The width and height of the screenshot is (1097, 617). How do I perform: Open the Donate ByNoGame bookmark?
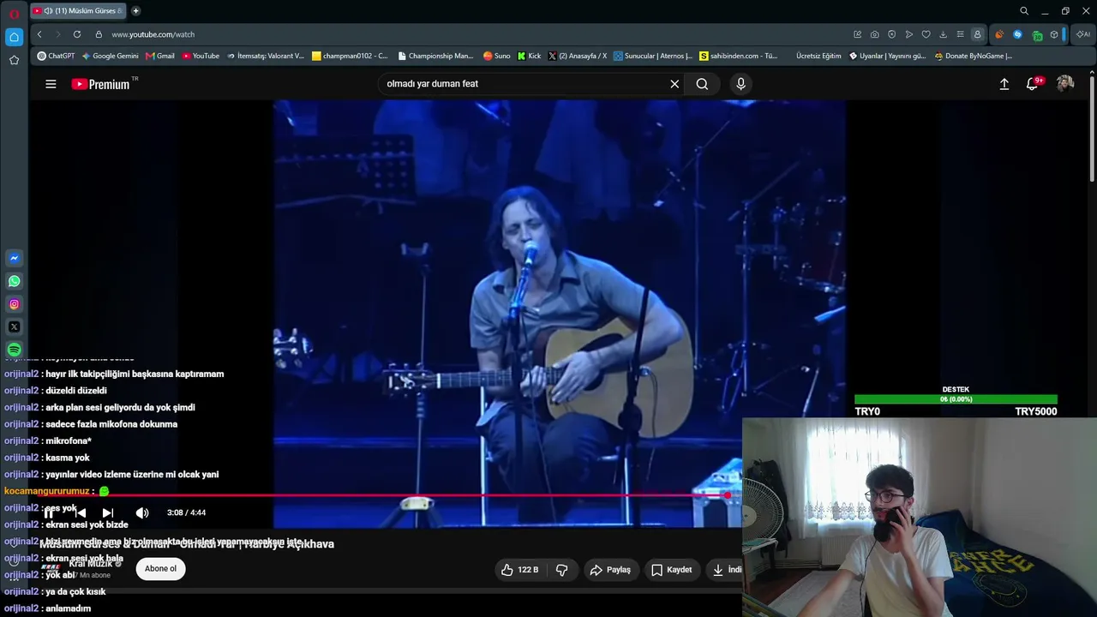click(x=974, y=56)
